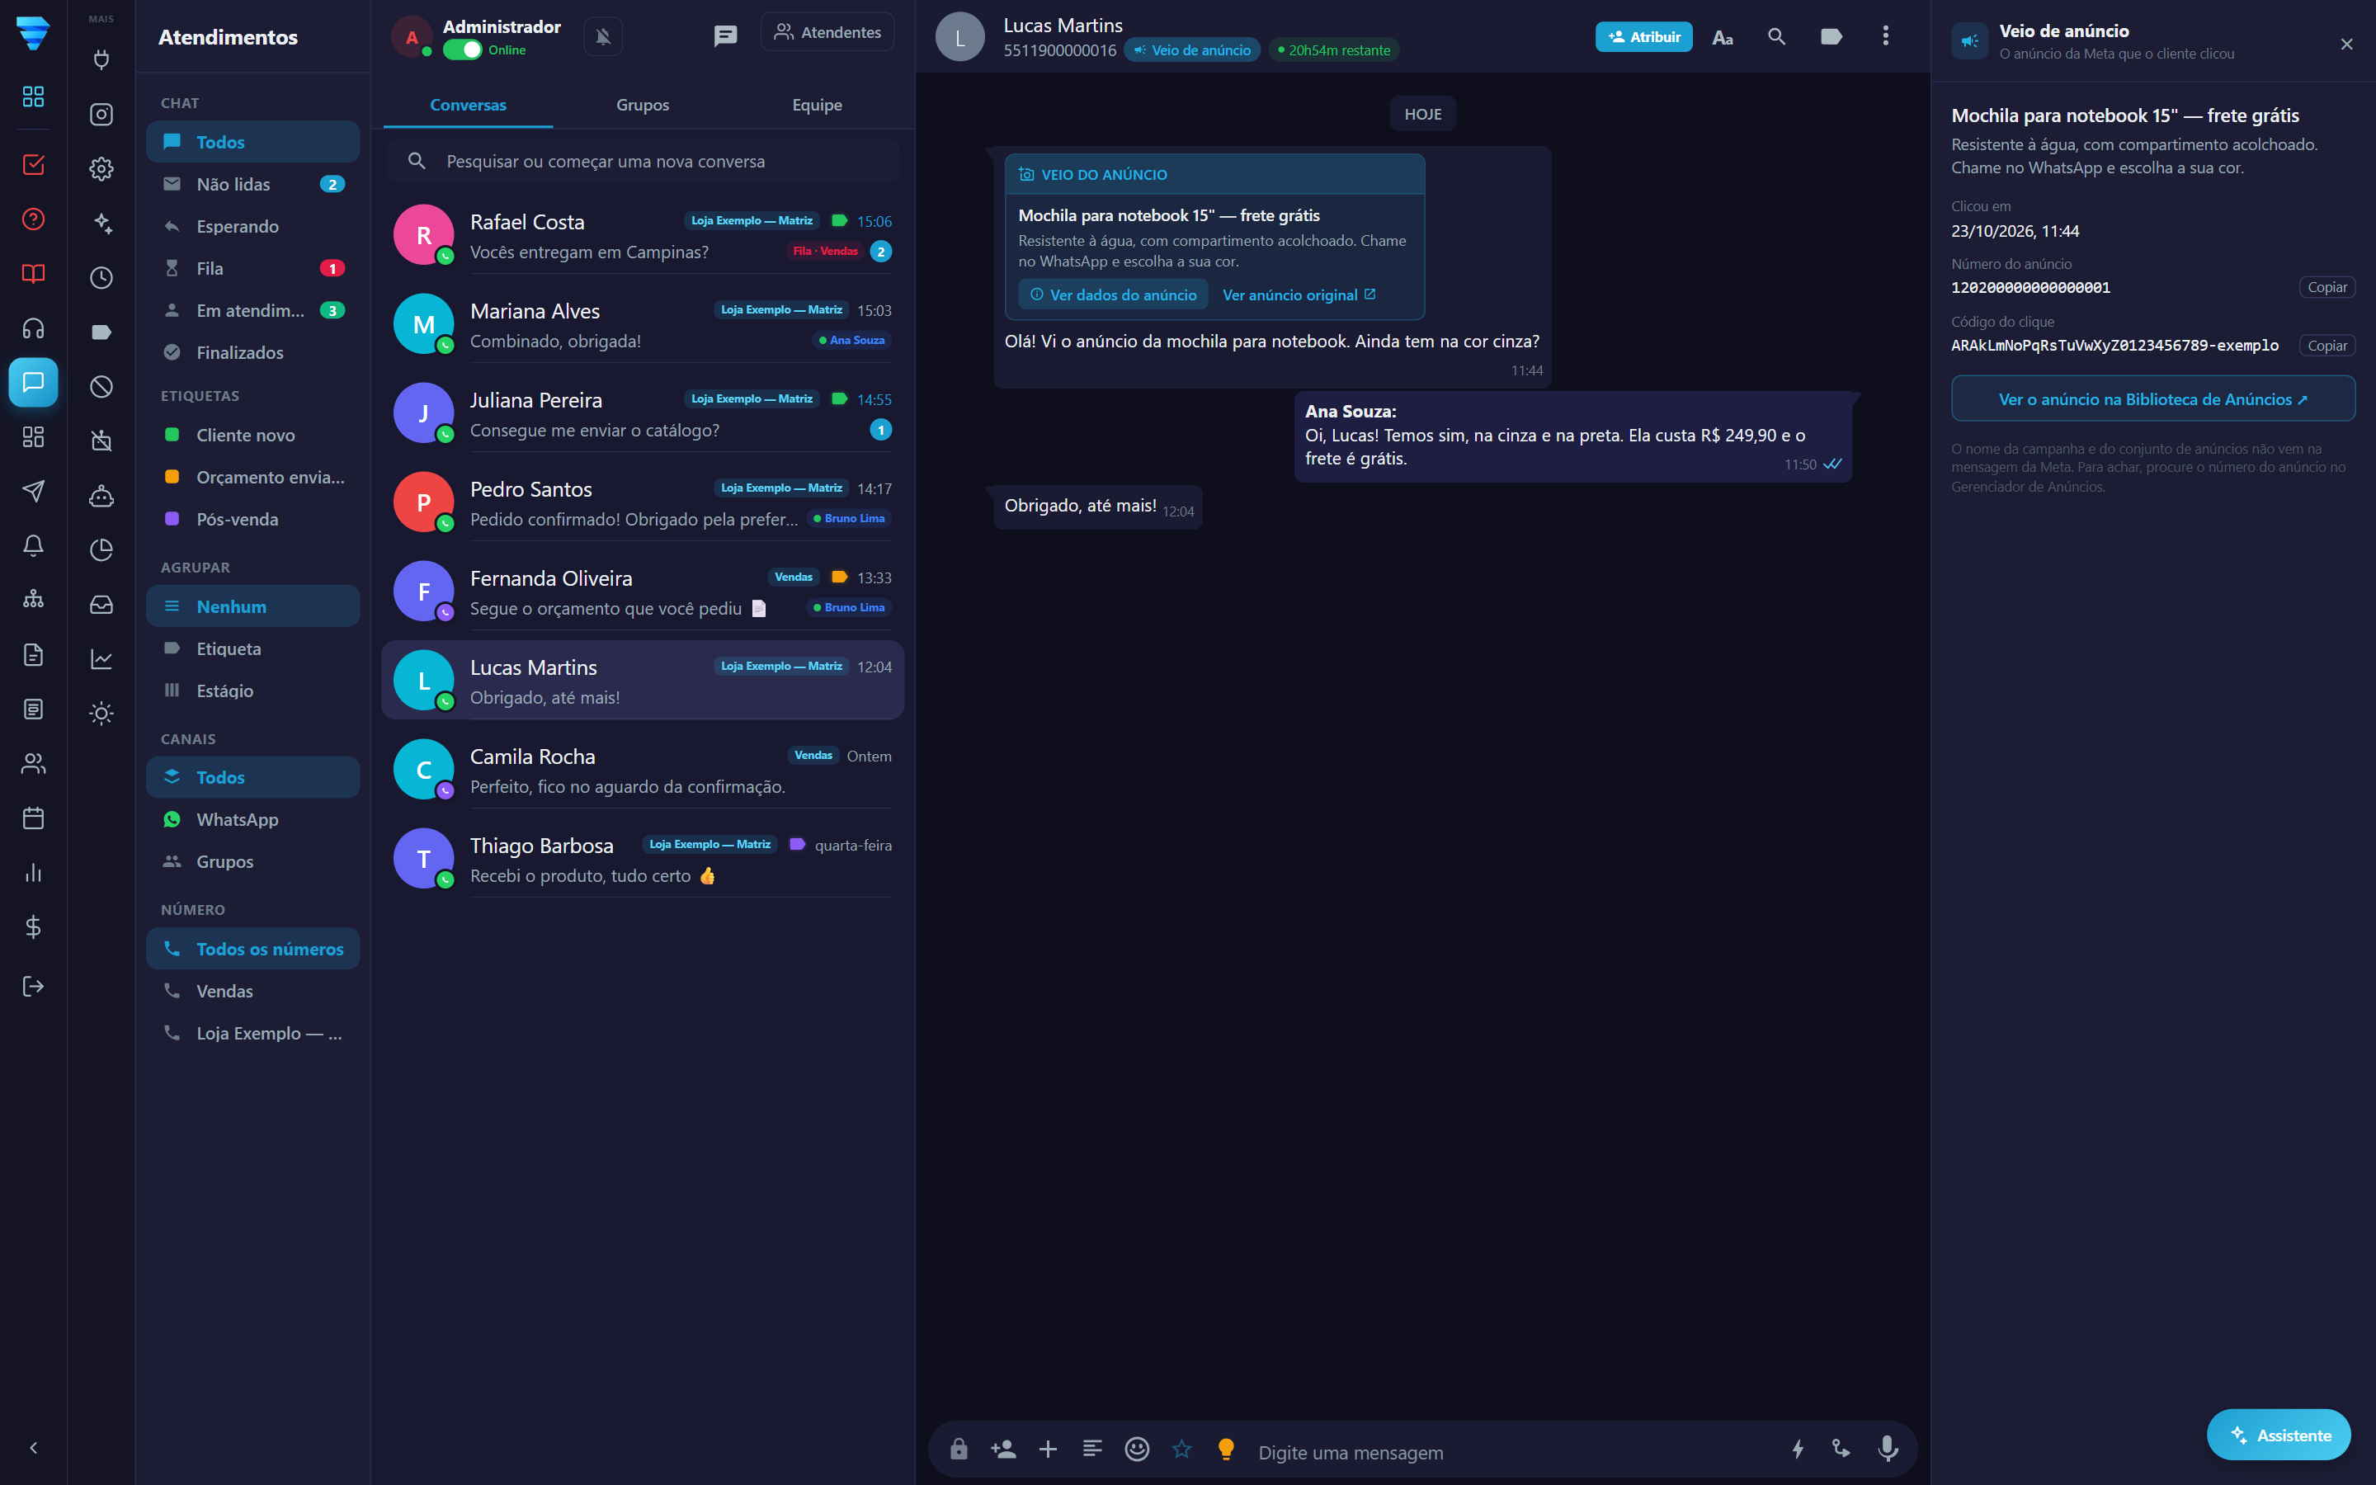This screenshot has width=2376, height=1485.
Task: Click the Atendentes button
Action: point(827,32)
